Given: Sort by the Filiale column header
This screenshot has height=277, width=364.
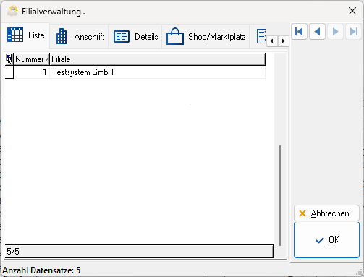Looking at the screenshot, I should pos(158,59).
